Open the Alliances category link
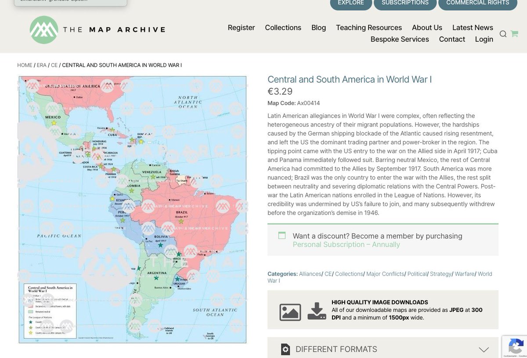The width and height of the screenshot is (527, 358). 310,274
